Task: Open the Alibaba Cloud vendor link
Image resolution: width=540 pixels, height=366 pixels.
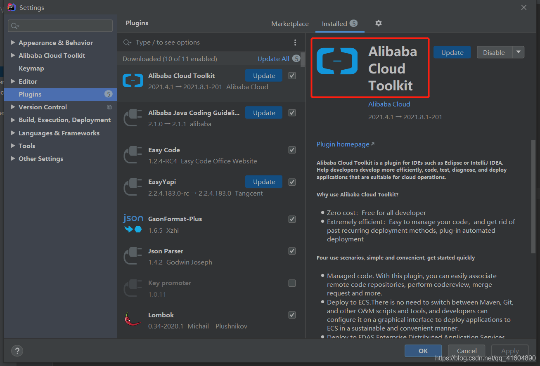Action: (x=389, y=104)
